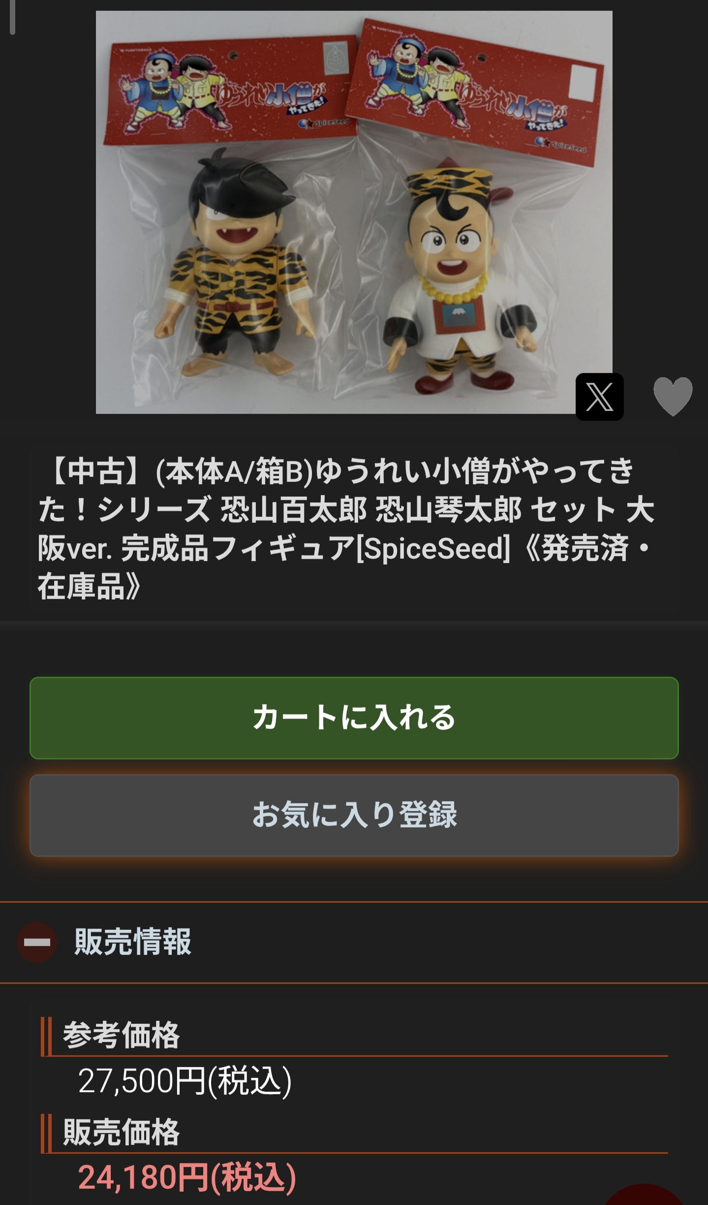708x1205 pixels.
Task: Click the 参考価格 heading
Action: click(x=121, y=1035)
